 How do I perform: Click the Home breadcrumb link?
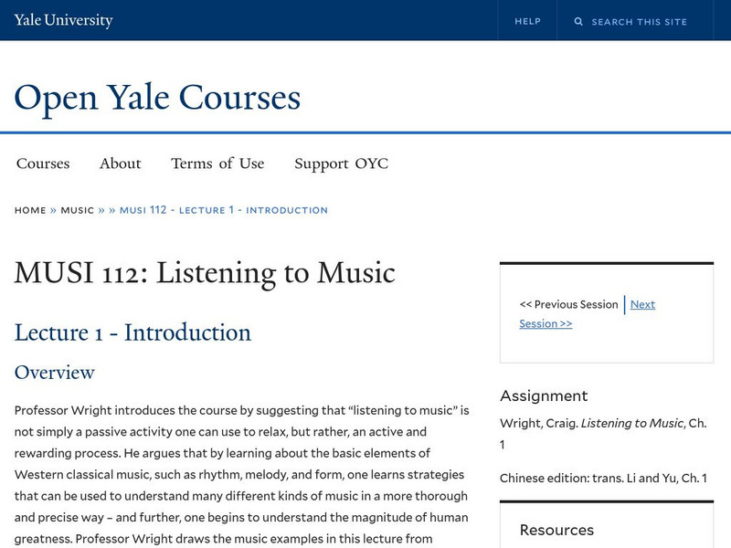coord(30,210)
